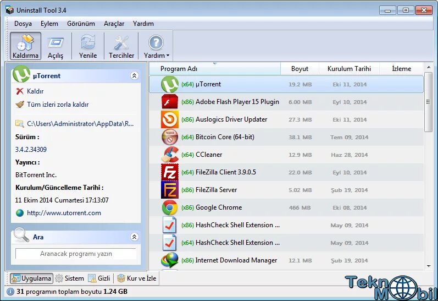Open the Açılış startup manager

click(56, 46)
